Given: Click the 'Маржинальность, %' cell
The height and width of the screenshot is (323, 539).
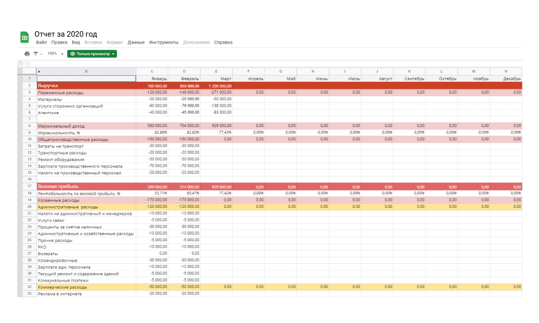Looking at the screenshot, I should pos(86,132).
